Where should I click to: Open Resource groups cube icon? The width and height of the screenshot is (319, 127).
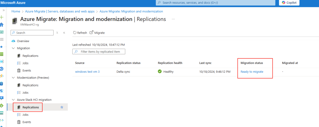[x=2, y=61]
